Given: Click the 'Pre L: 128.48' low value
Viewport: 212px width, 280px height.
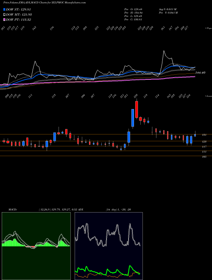Looking at the screenshot, I should click(133, 16).
